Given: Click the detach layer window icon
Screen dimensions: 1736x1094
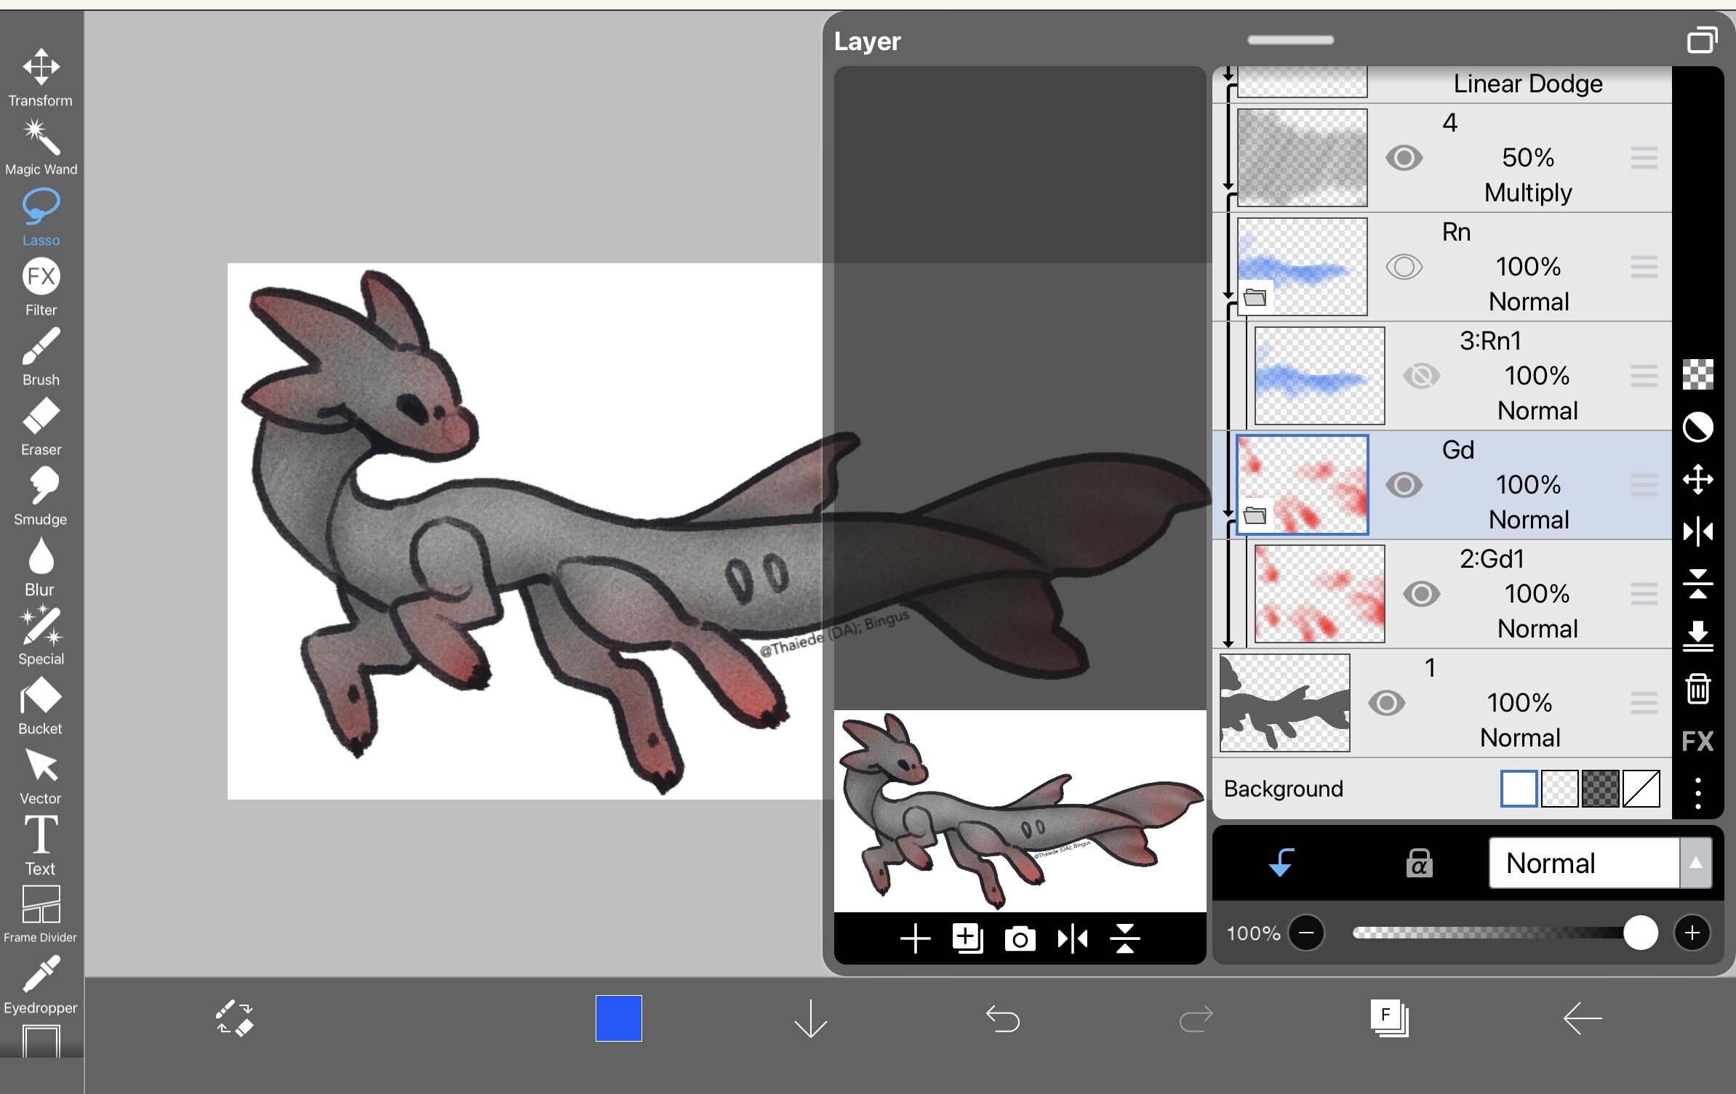Looking at the screenshot, I should click(1702, 40).
